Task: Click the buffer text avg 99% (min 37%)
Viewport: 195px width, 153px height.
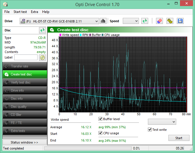Action: tap(112, 127)
